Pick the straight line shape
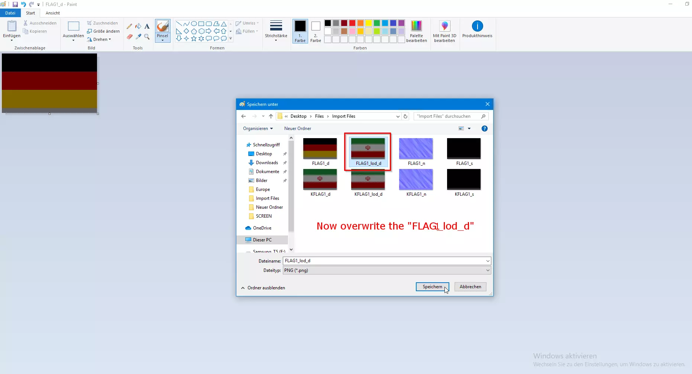Viewport: 692px width, 374px height. pyautogui.click(x=179, y=24)
